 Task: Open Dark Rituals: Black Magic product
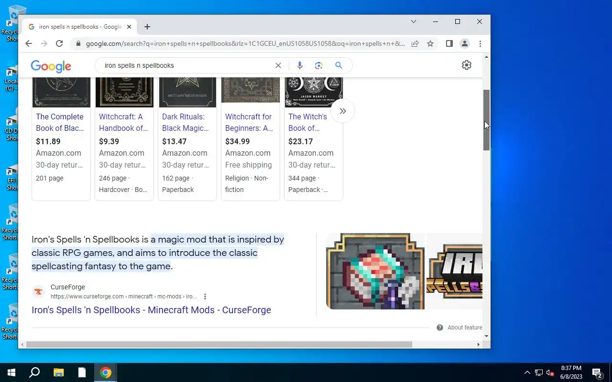point(186,122)
